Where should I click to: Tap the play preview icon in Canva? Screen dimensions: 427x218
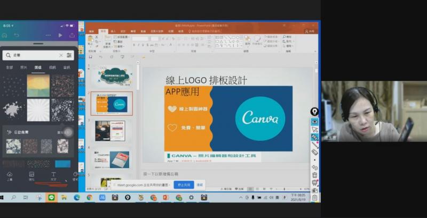60,36
